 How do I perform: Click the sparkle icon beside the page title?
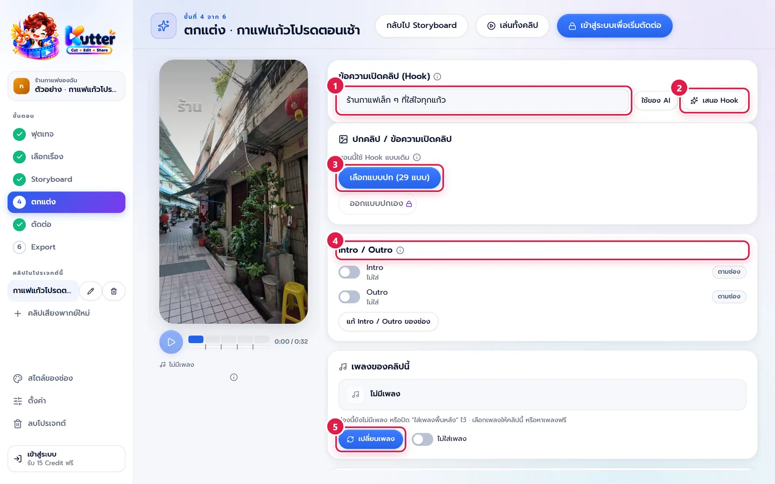tap(164, 26)
